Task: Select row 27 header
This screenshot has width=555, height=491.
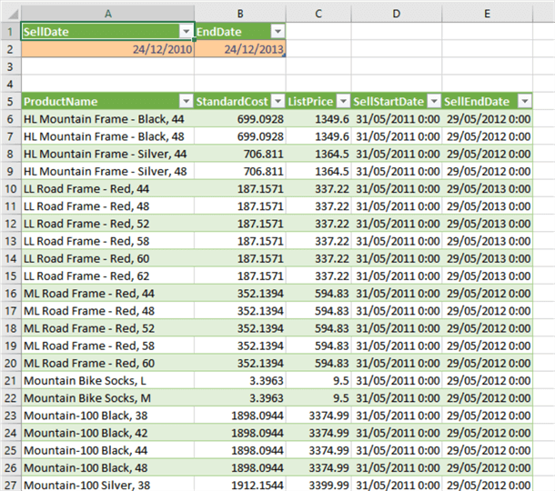Action: 11,485
